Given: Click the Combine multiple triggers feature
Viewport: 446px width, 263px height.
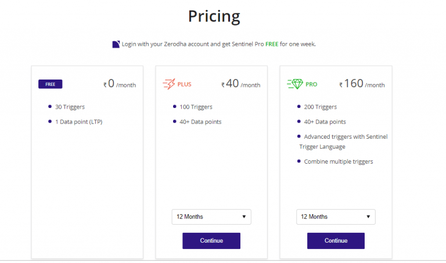Looking at the screenshot, I should (339, 161).
